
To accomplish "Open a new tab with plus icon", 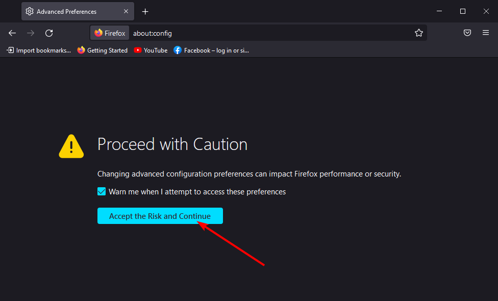I will [145, 12].
